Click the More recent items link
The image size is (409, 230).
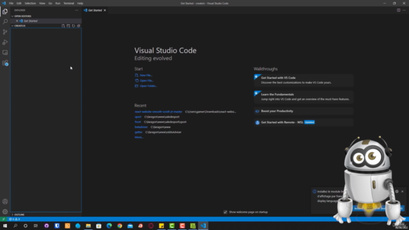(139, 137)
